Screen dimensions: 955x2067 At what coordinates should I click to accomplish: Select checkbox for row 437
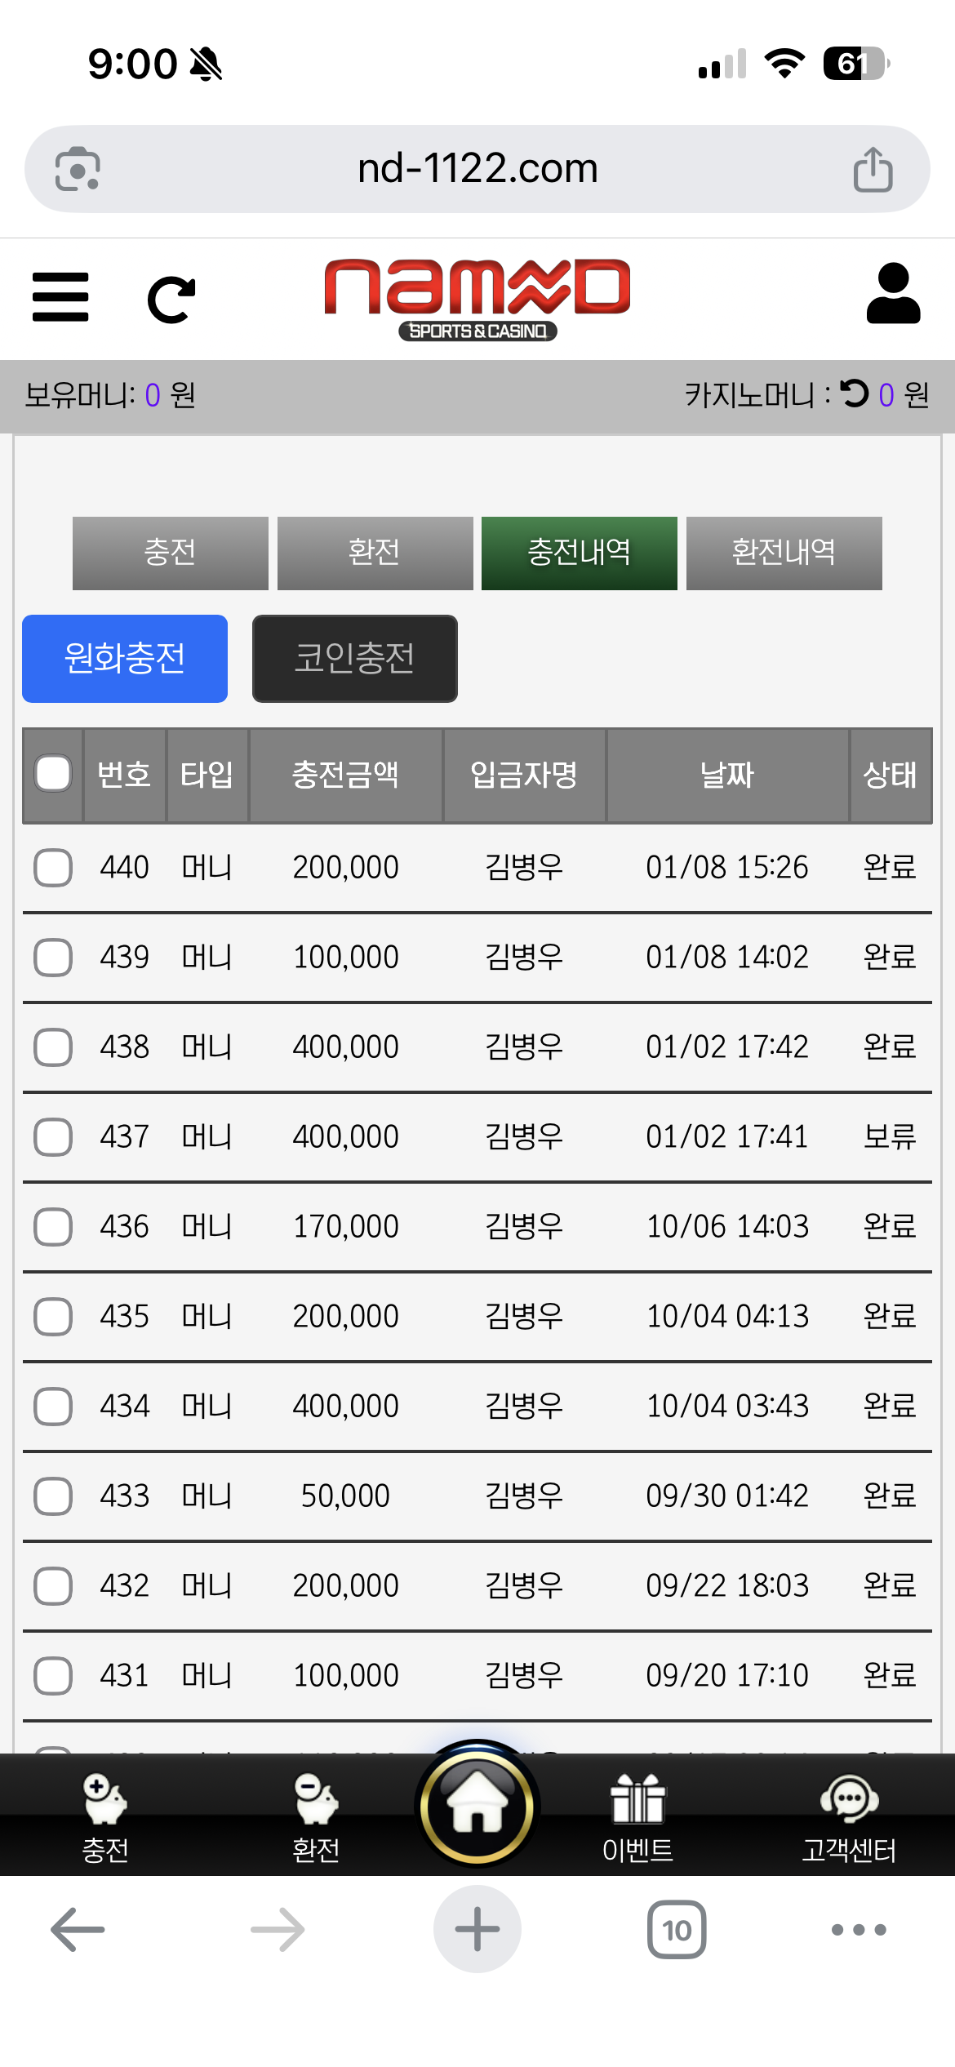click(x=53, y=1136)
